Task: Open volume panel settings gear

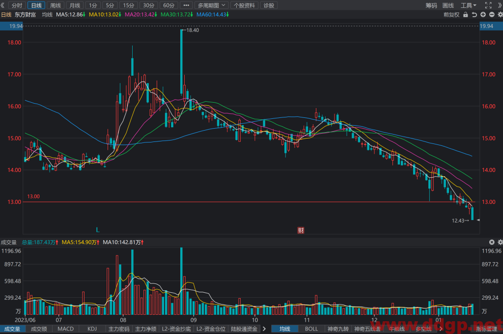Action: (x=500, y=242)
